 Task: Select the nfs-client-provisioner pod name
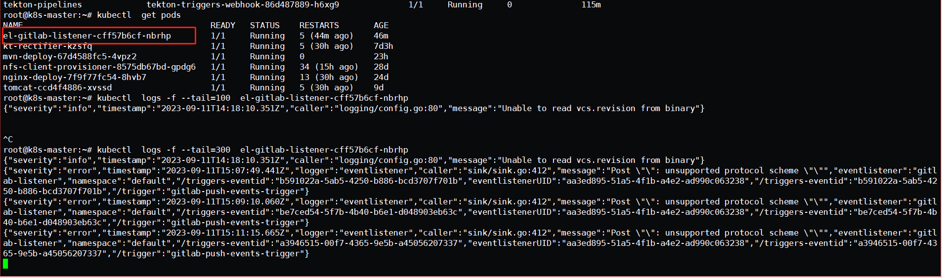99,67
